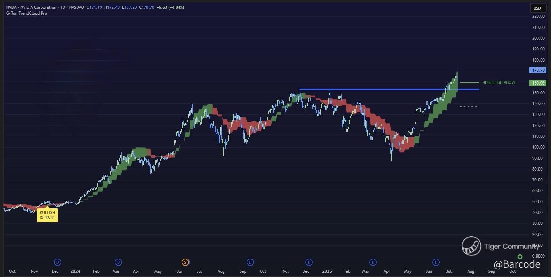Click 210.00 on the price axis
Viewport: 551px width, 277px height.
tap(538, 27)
